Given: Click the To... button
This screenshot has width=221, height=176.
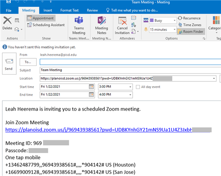Looking at the screenshot, I should pos(28,62).
